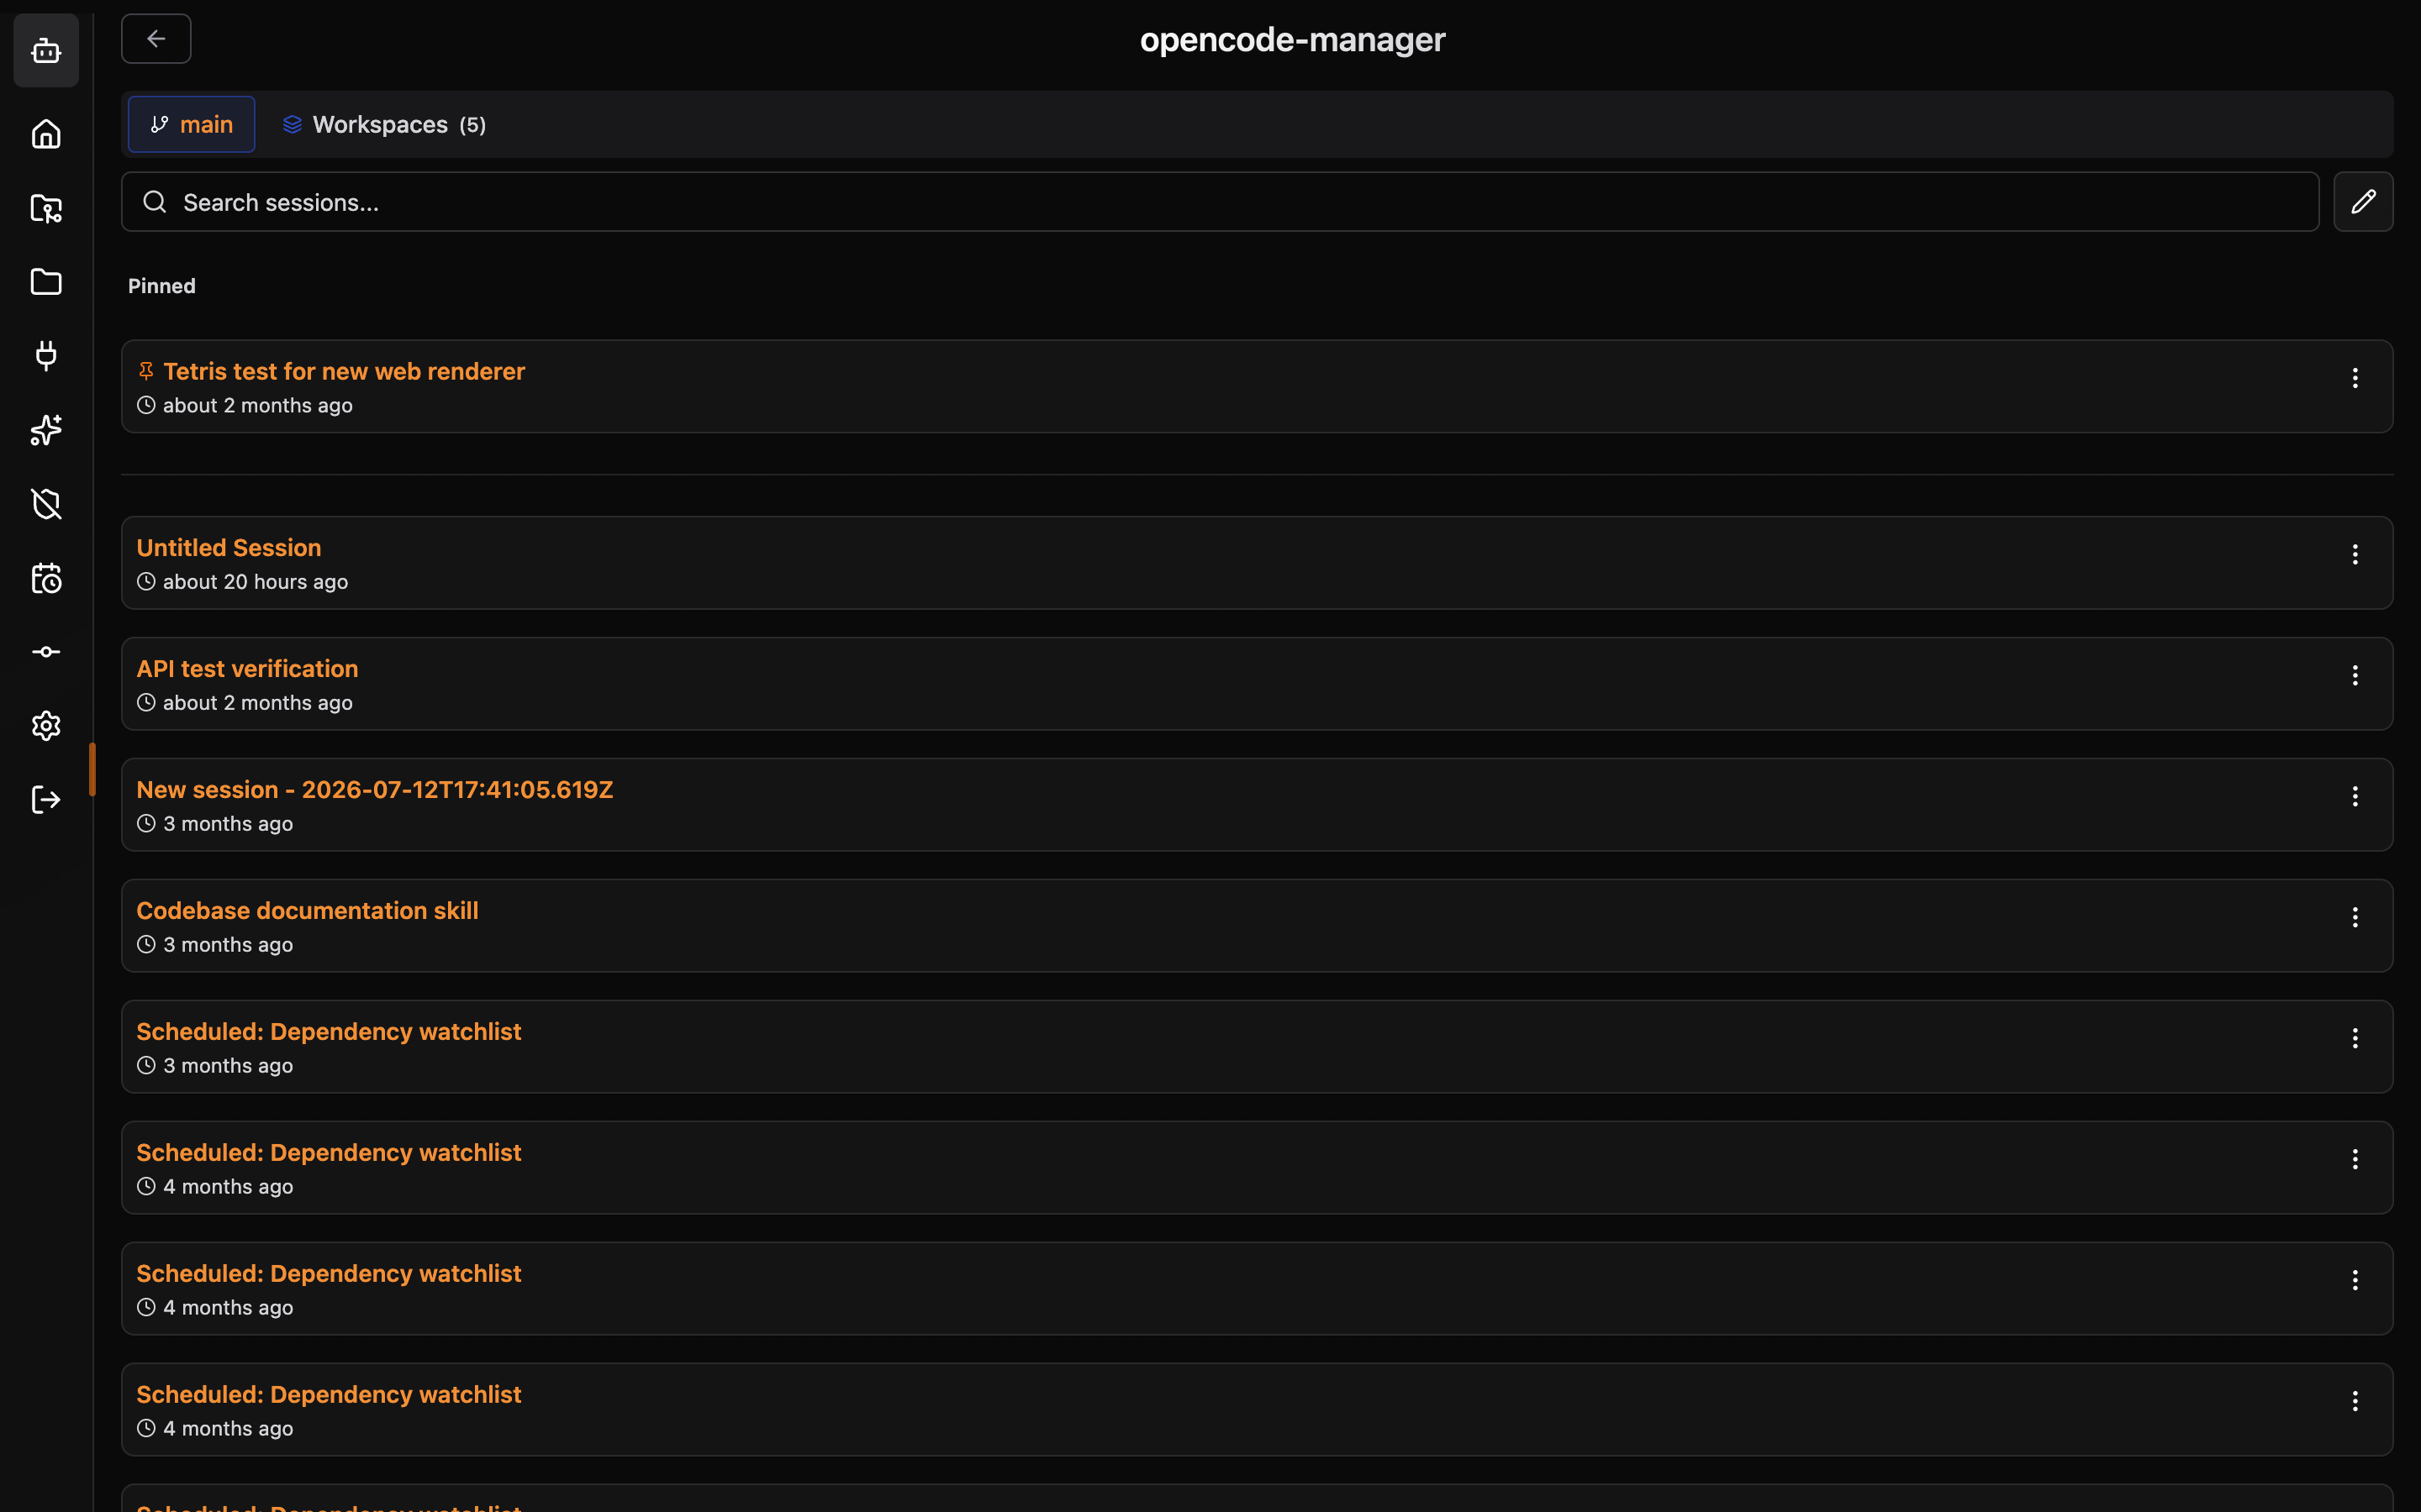Image resolution: width=2421 pixels, height=1512 pixels.
Task: Open the Codebase documentation skill session
Action: click(1258, 926)
